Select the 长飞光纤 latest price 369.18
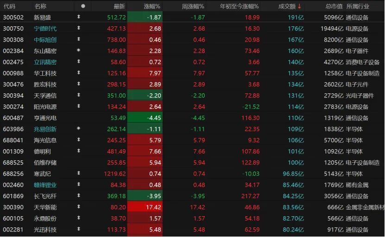 click(x=116, y=196)
